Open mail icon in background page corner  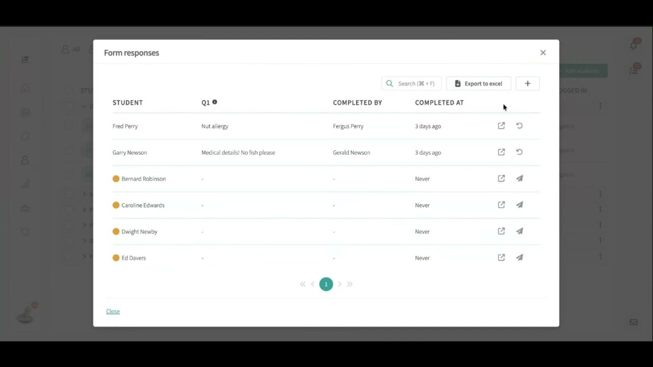pos(633,322)
